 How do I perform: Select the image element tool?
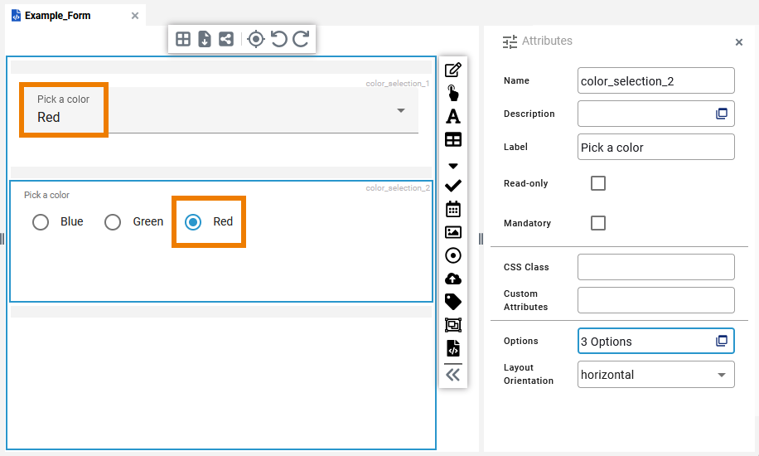(453, 232)
